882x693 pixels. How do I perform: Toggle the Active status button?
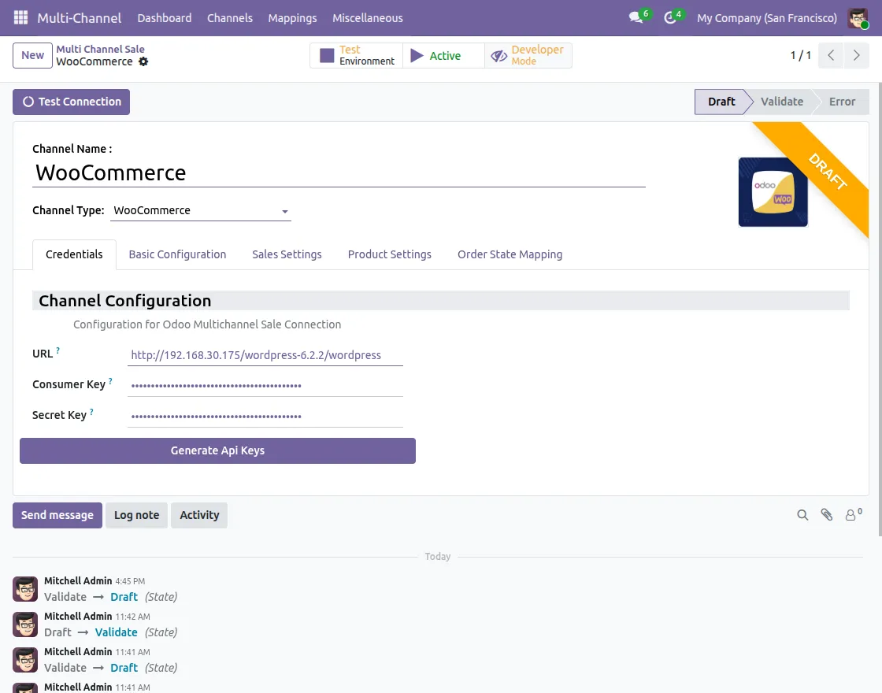click(x=443, y=56)
